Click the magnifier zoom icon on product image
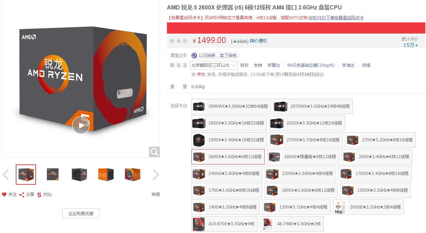This screenshot has height=233, width=426. coord(154,152)
